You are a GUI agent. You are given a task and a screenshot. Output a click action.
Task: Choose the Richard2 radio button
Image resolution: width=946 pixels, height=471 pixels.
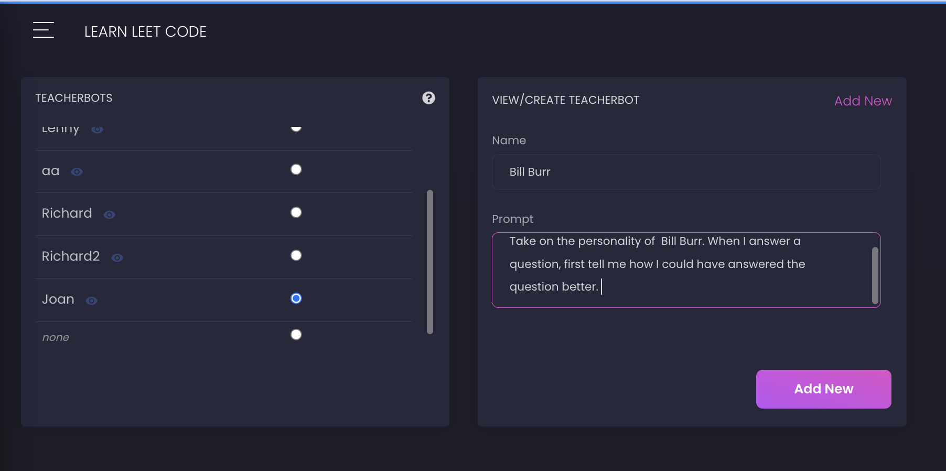[x=296, y=255]
